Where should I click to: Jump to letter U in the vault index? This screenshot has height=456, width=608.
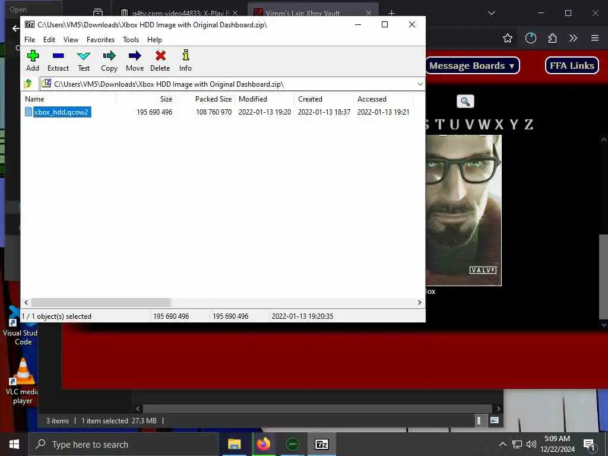pos(454,125)
